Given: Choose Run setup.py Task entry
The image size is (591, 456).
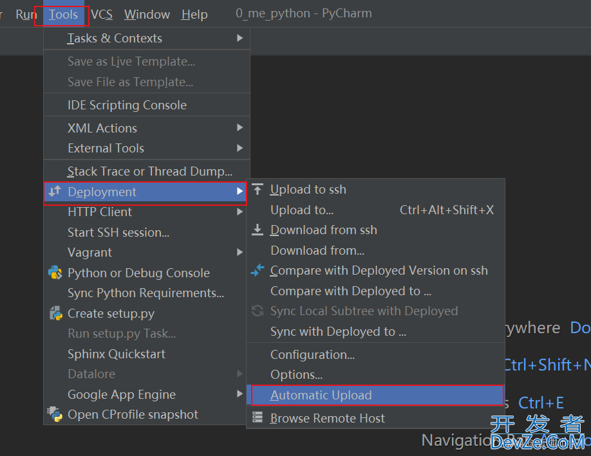Looking at the screenshot, I should pyautogui.click(x=145, y=334).
